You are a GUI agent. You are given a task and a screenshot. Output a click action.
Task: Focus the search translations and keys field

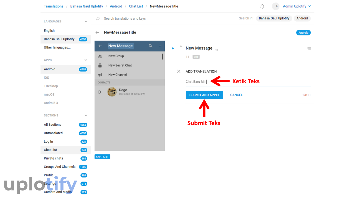point(166,19)
